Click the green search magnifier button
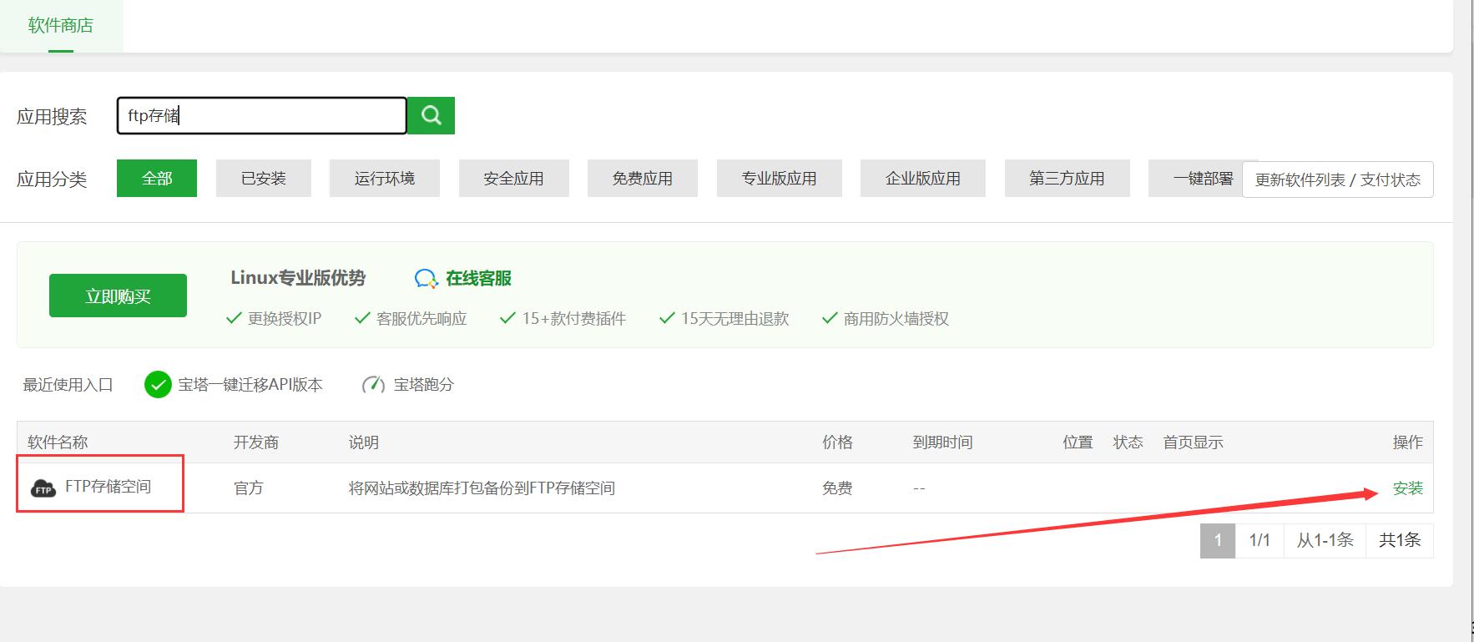This screenshot has height=642, width=1474. point(431,115)
